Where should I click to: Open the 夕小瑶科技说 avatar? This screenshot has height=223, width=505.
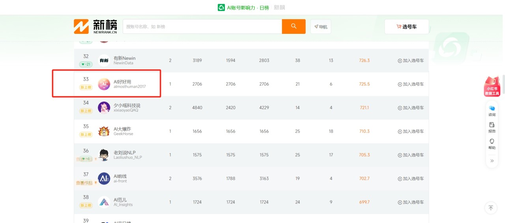[x=104, y=108]
